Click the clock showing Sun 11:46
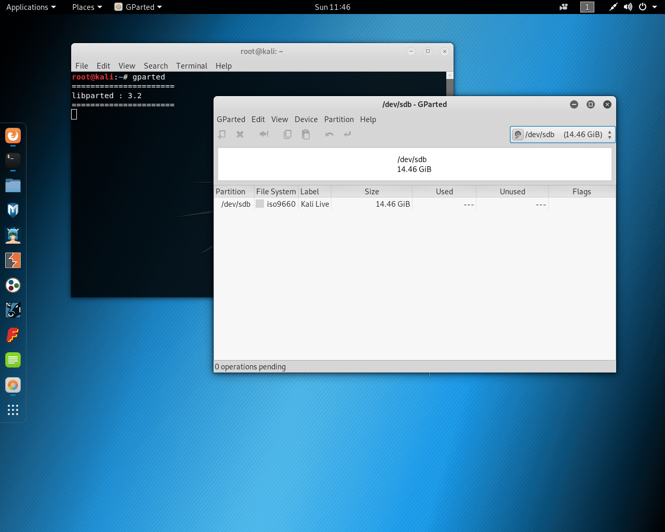 click(x=332, y=7)
